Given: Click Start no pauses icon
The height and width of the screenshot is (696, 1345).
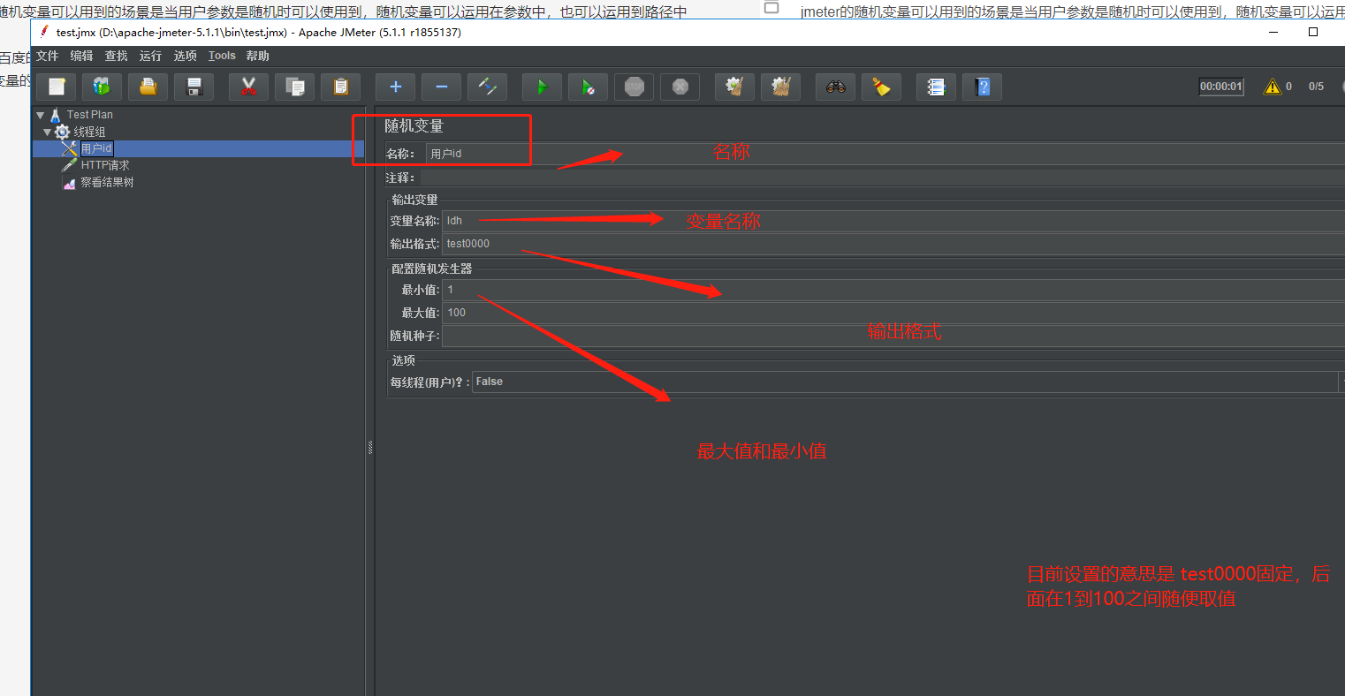Looking at the screenshot, I should click(589, 87).
